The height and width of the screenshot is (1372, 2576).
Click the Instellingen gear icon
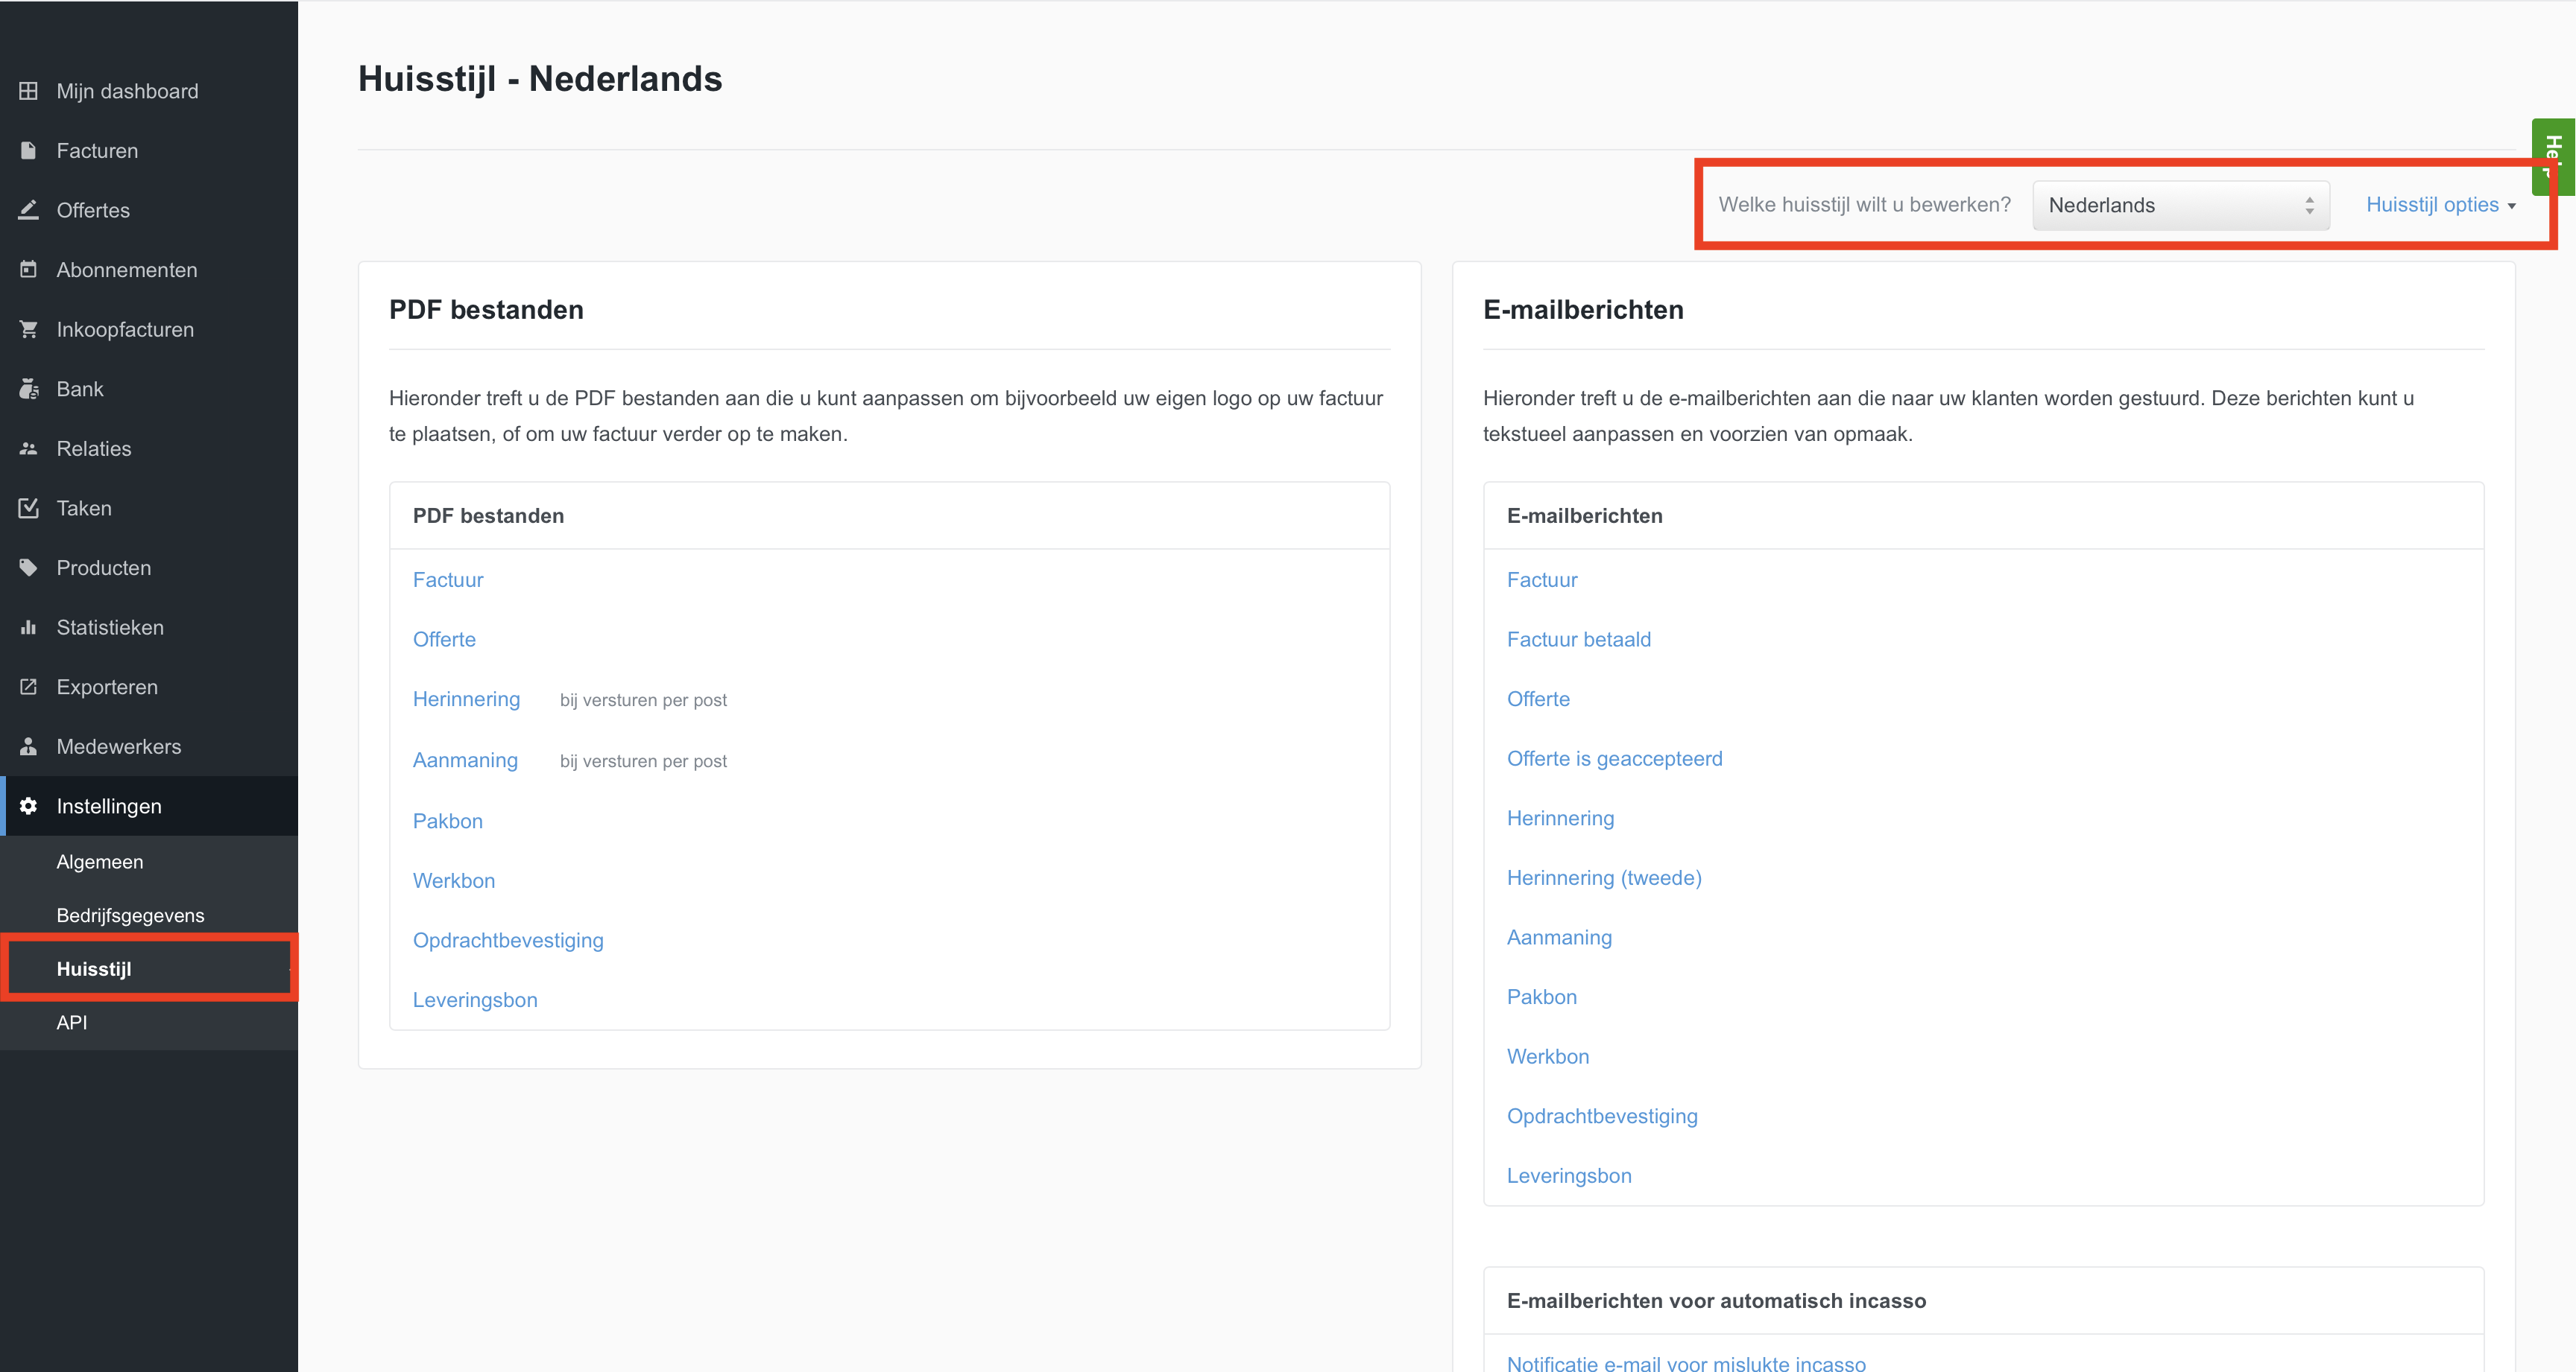(28, 805)
